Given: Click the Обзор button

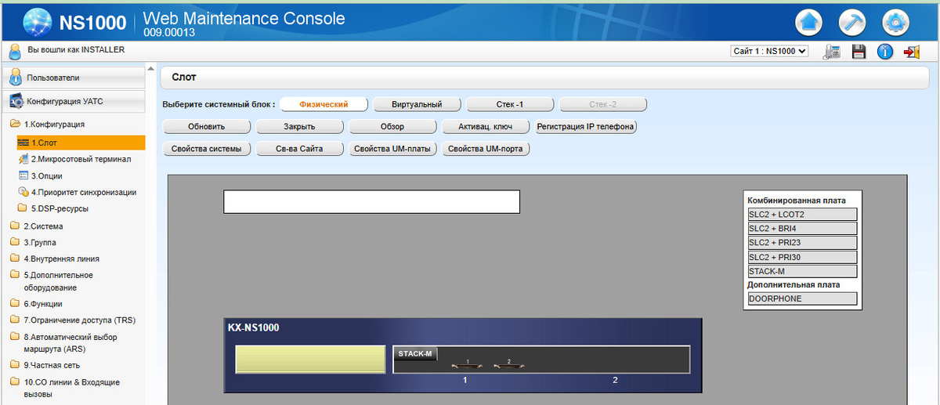Looking at the screenshot, I should pyautogui.click(x=392, y=127).
